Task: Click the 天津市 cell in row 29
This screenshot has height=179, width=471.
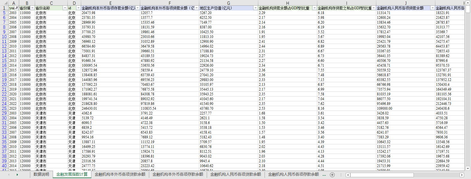Action: point(51,113)
